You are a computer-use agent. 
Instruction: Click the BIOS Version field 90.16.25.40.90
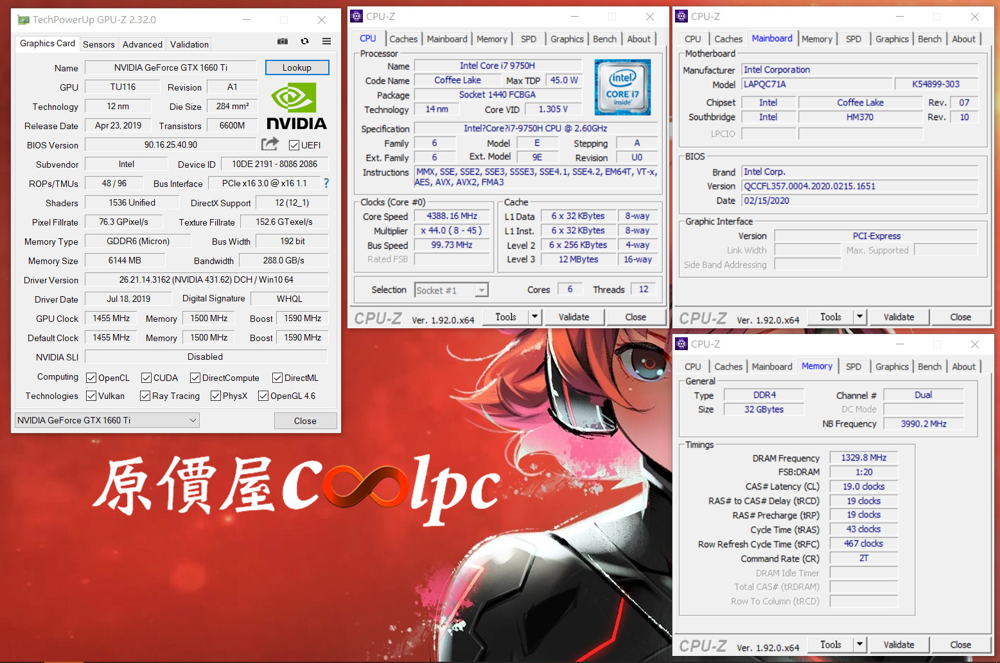(171, 145)
